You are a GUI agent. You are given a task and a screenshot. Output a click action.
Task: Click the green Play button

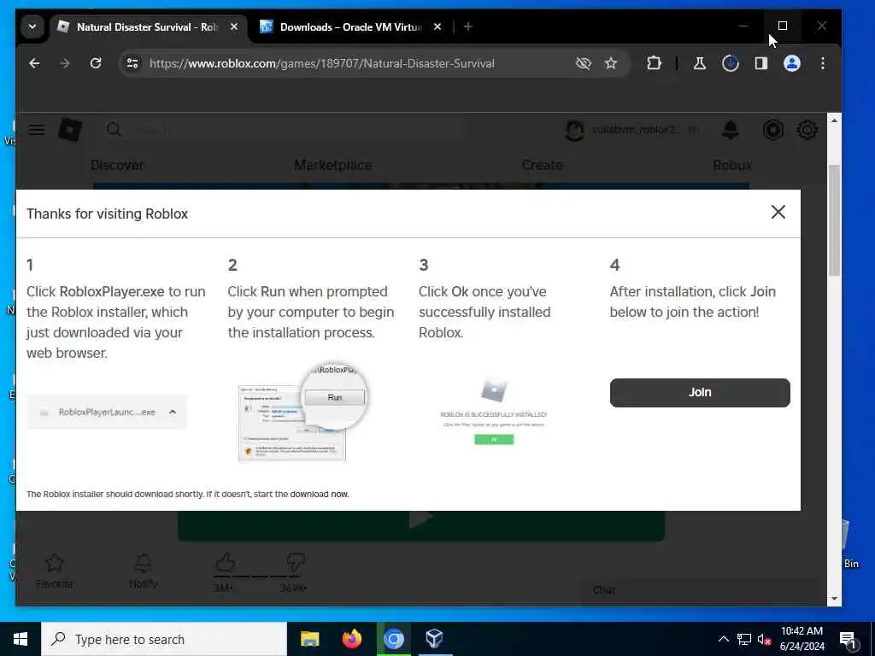(x=420, y=525)
